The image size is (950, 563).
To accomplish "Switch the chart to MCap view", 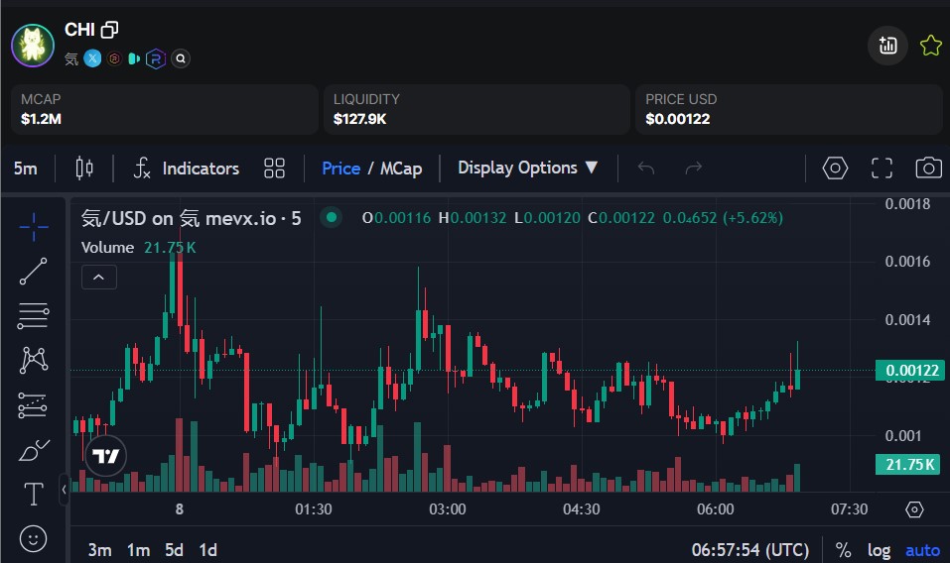I will 401,169.
